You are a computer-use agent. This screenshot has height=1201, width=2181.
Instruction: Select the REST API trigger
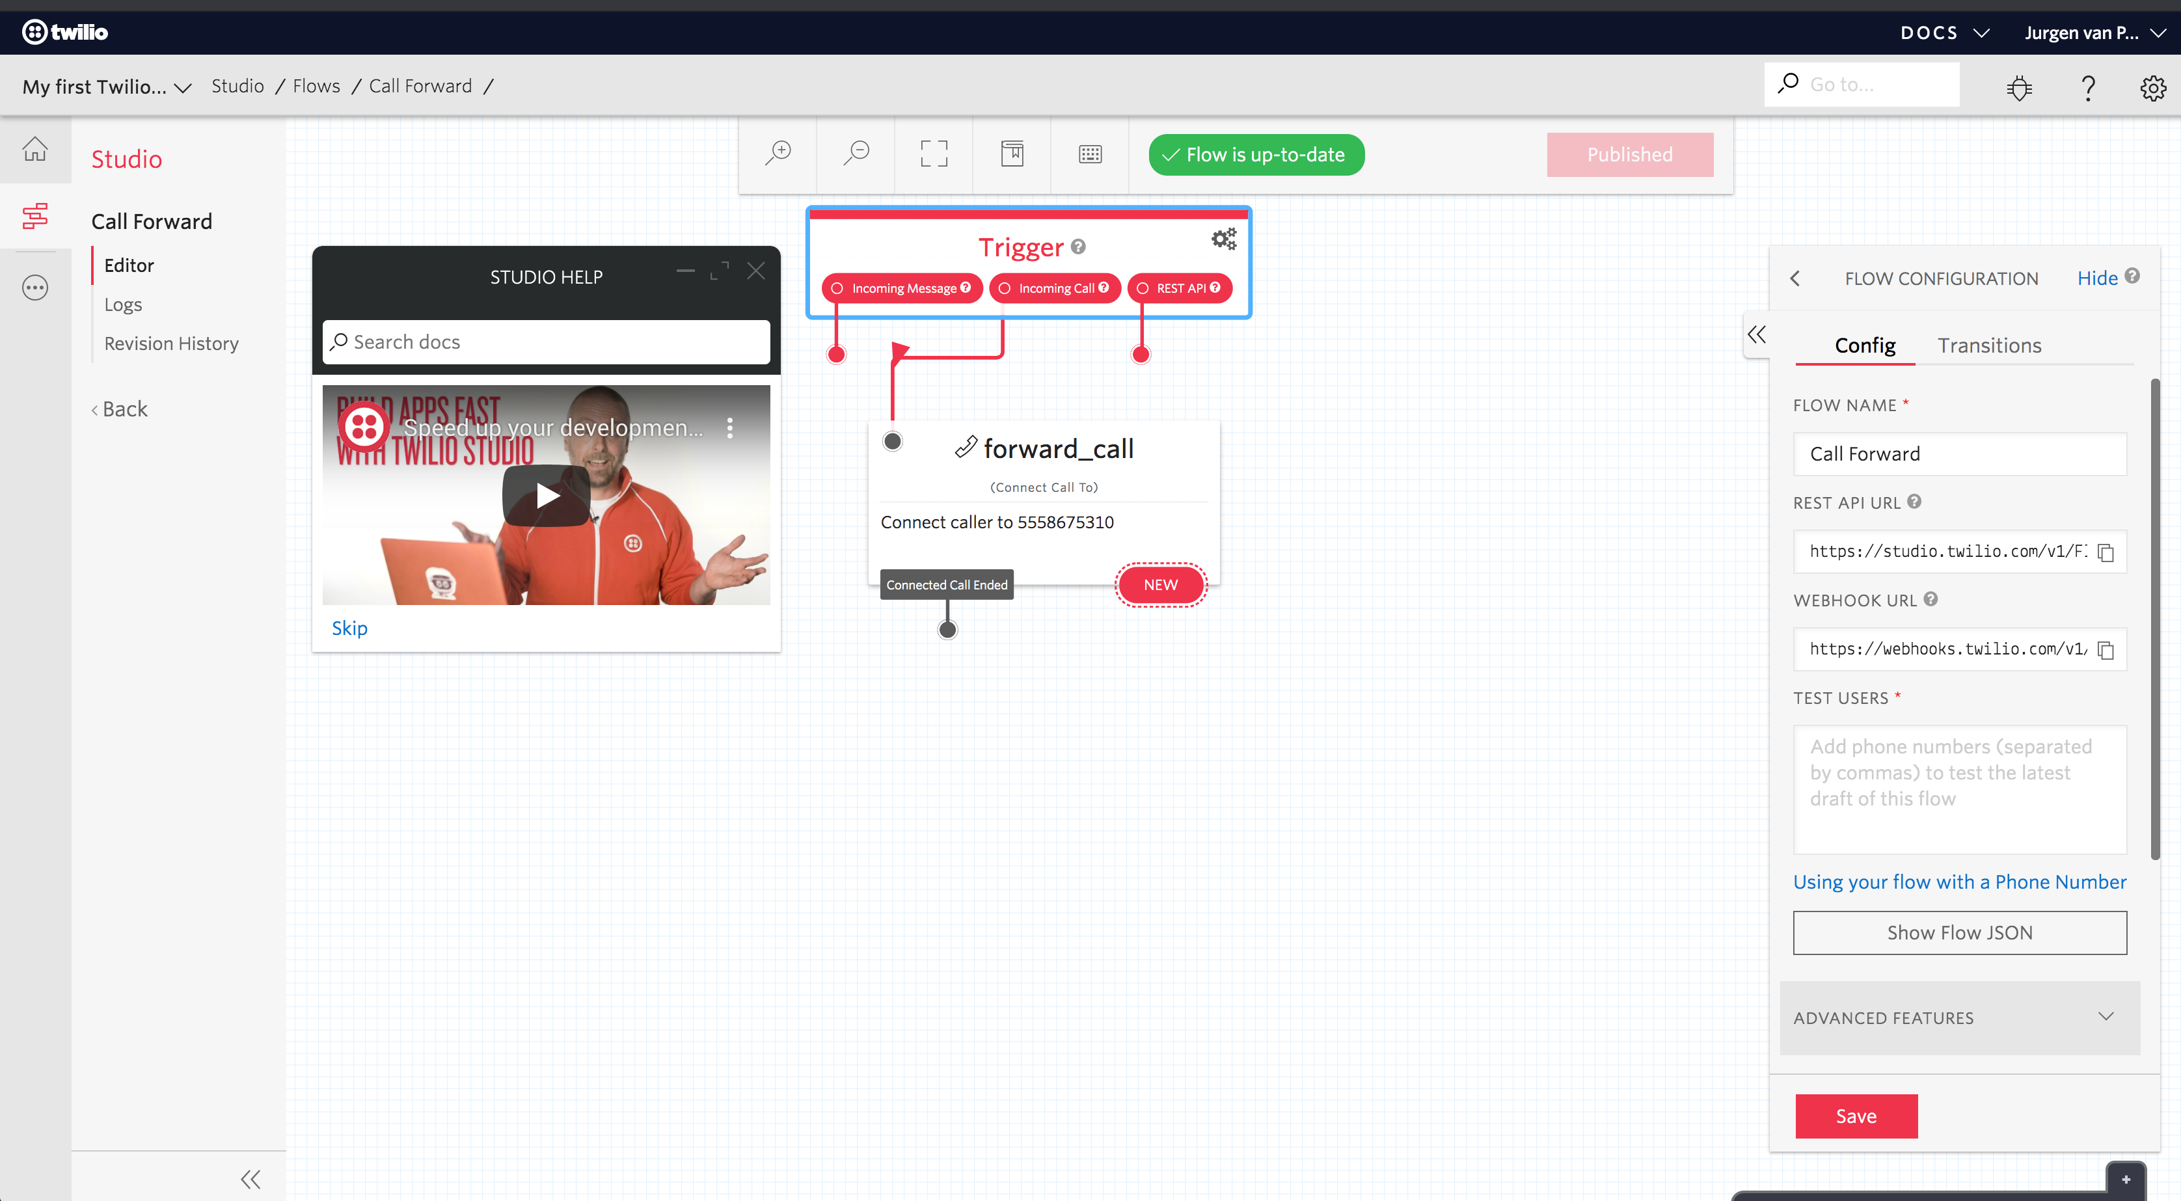click(1180, 288)
